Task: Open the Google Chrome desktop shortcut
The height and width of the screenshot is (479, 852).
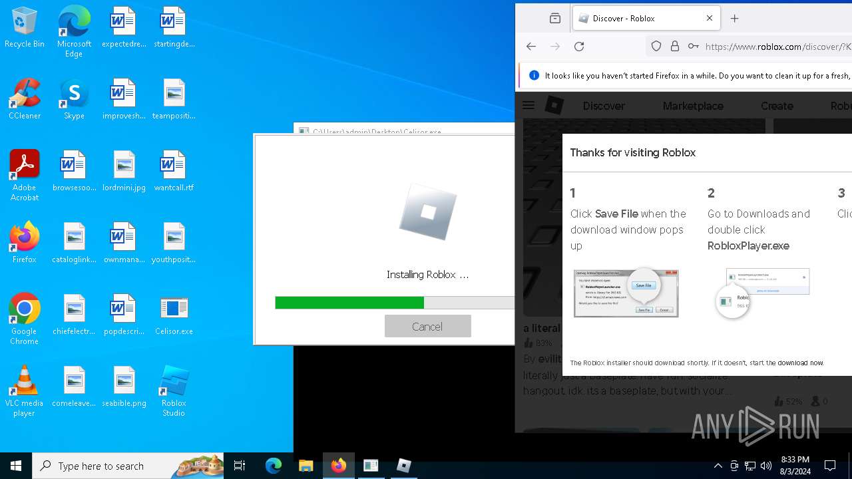Action: pyautogui.click(x=25, y=319)
